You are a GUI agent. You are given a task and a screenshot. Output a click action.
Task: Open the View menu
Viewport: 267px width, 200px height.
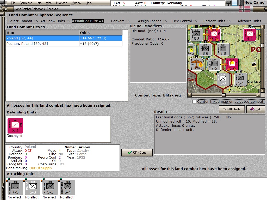pos(49,3)
